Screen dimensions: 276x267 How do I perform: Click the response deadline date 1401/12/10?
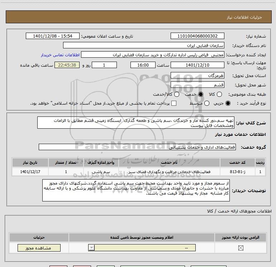click(197, 65)
